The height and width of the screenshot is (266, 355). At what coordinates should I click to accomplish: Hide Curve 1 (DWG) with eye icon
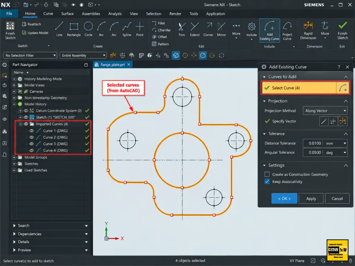32,131
